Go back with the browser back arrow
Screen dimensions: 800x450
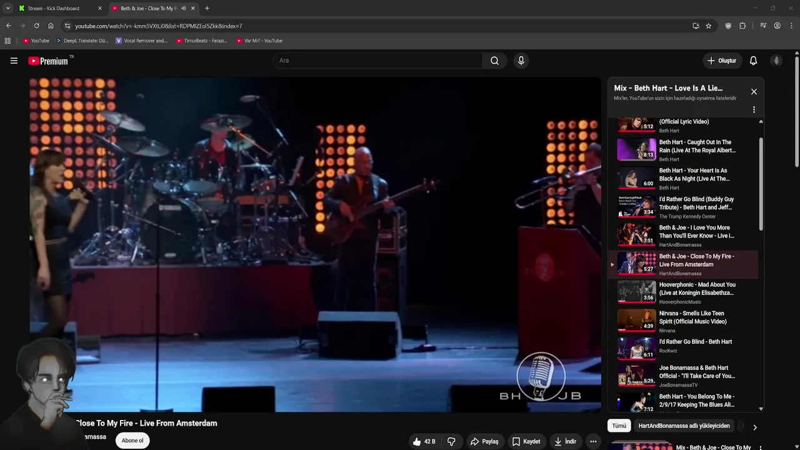(8, 26)
